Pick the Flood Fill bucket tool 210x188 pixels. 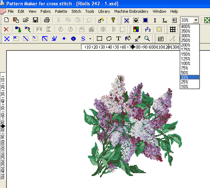pos(128,39)
